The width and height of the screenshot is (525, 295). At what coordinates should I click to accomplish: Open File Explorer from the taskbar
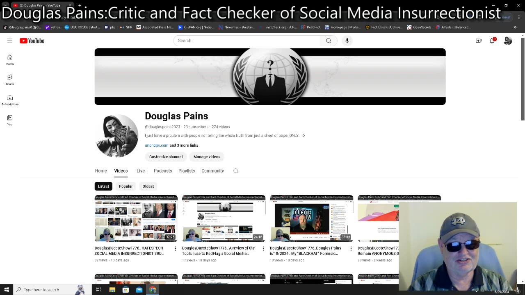[112, 290]
